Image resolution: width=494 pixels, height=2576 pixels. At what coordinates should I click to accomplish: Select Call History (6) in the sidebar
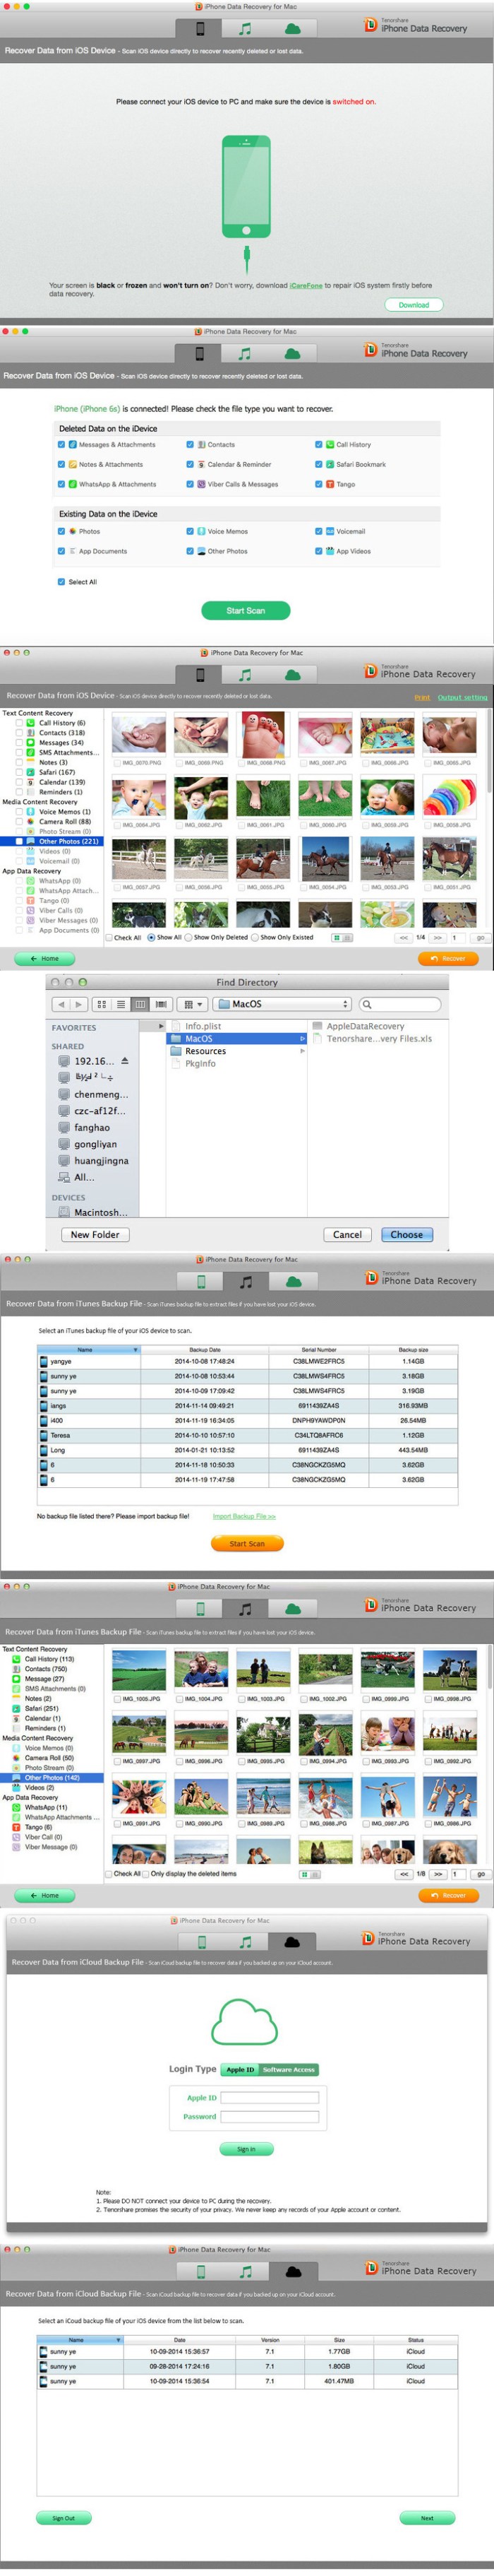[56, 723]
